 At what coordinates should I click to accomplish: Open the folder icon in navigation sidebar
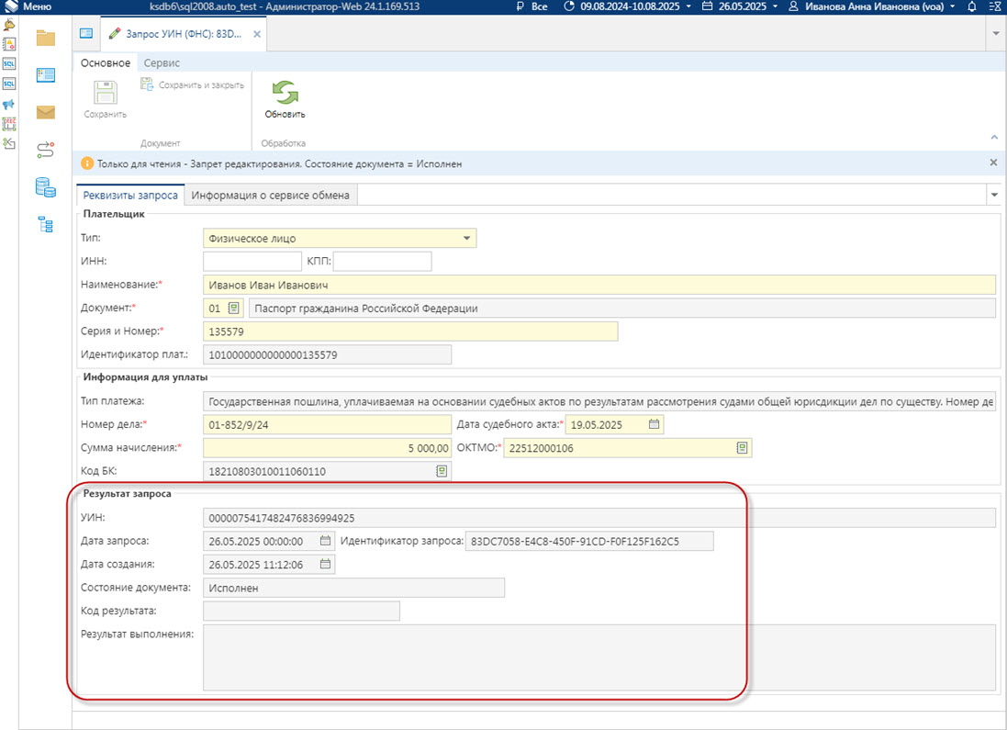(46, 39)
